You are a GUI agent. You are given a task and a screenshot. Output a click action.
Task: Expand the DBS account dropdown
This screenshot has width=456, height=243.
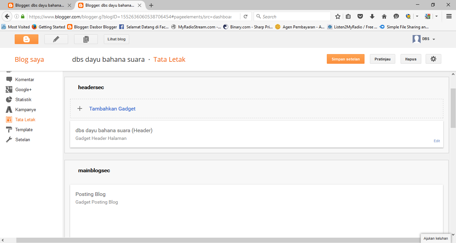[434, 39]
